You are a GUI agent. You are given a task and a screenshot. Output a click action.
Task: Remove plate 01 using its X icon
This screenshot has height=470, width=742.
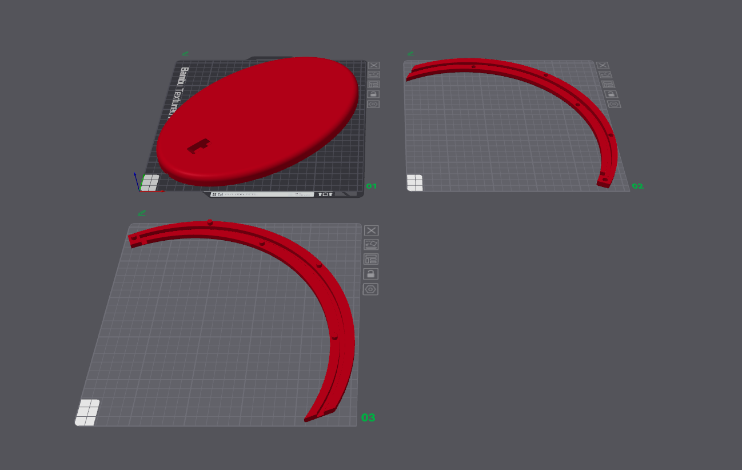tap(374, 66)
